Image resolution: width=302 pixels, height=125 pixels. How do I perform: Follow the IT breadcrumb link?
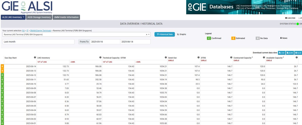tap(28, 30)
